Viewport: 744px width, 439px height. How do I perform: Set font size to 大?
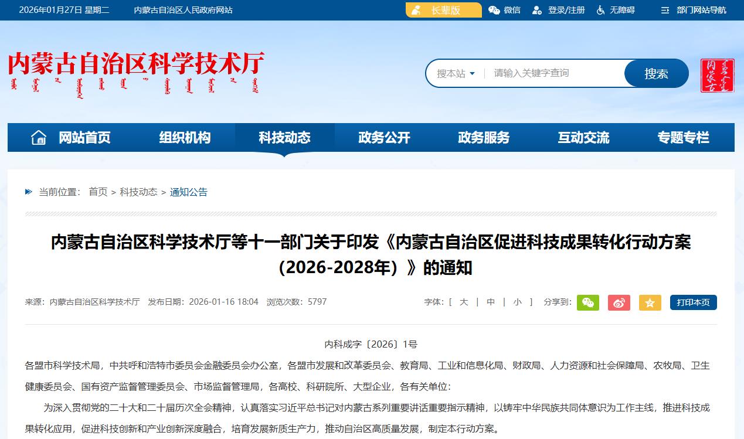464,302
